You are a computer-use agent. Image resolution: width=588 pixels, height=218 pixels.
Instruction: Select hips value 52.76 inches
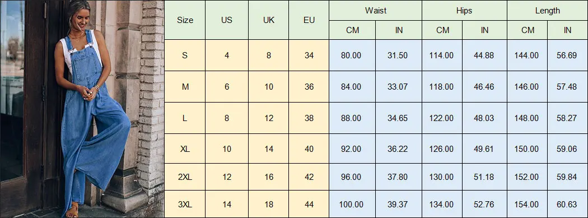point(484,204)
